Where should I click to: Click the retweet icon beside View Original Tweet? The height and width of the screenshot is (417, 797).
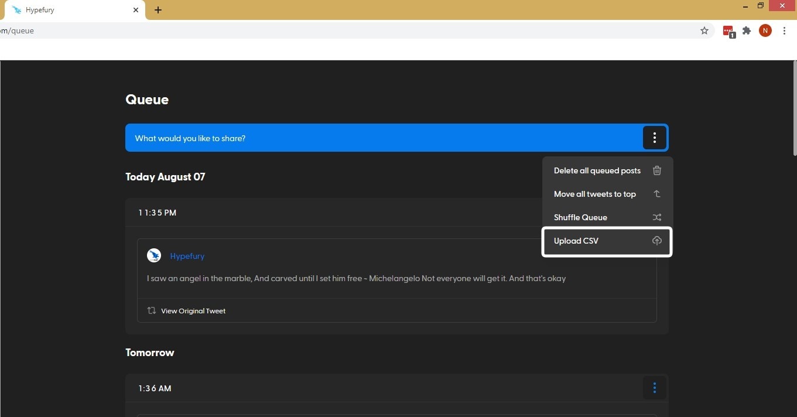click(152, 310)
